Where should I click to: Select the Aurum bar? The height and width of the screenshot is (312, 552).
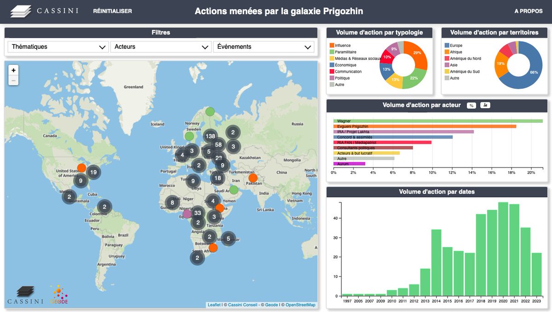point(349,164)
